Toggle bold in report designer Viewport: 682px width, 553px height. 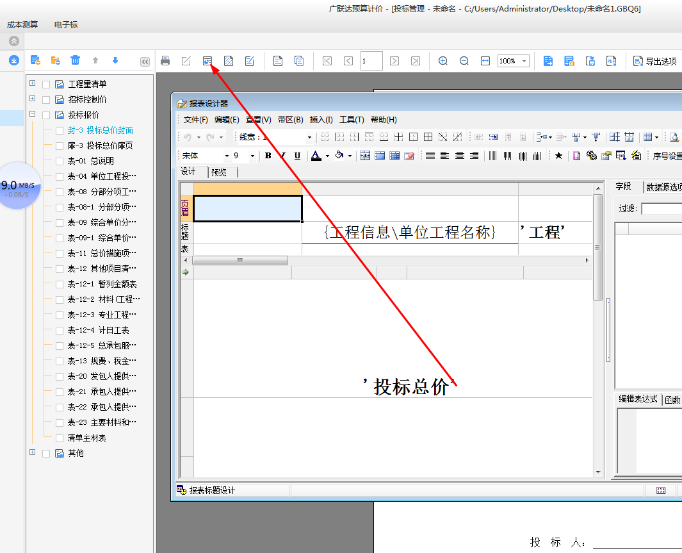pyautogui.click(x=268, y=156)
